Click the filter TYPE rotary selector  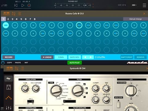tap(56, 91)
